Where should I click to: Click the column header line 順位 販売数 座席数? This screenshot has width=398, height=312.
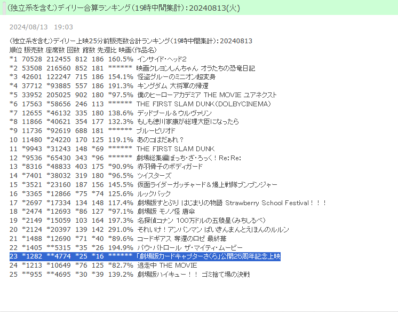pos(83,50)
